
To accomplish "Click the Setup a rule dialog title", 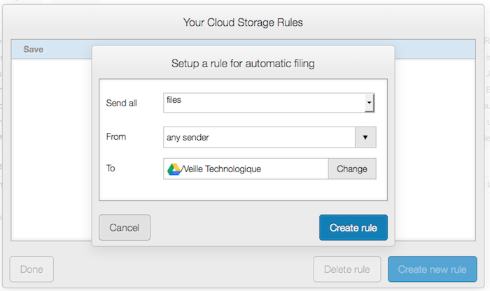I will [x=243, y=64].
